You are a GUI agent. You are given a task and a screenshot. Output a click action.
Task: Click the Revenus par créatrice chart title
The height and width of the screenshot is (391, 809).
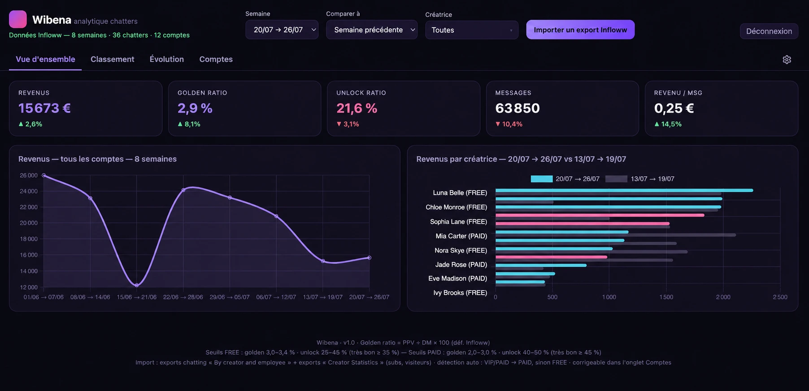[x=521, y=159]
